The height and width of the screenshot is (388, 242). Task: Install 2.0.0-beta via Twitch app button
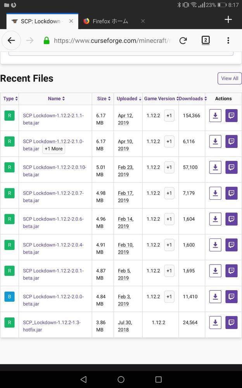tap(232, 297)
